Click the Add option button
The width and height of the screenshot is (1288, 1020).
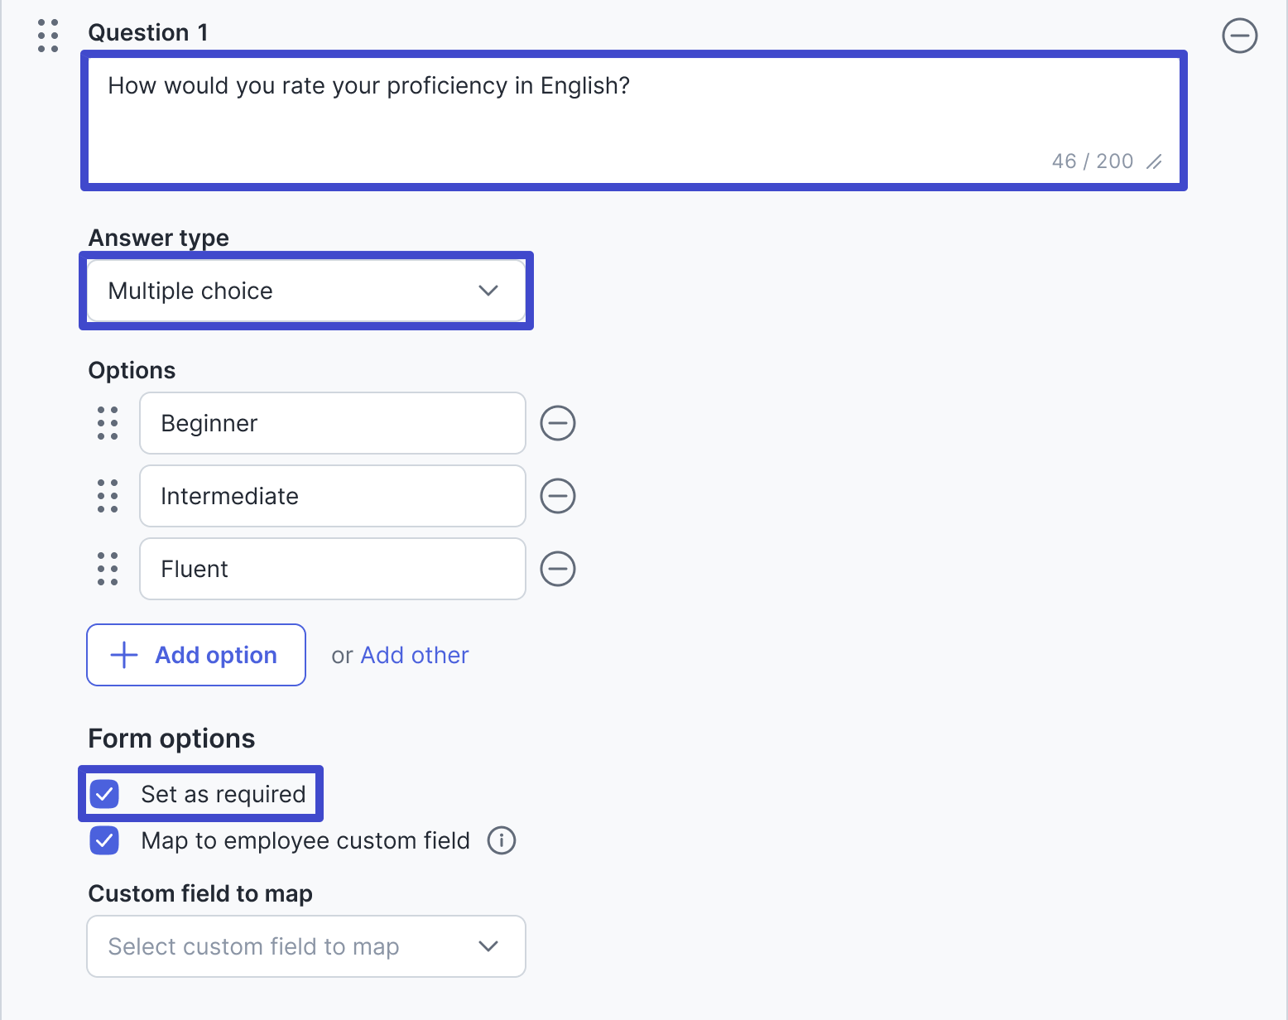(196, 655)
